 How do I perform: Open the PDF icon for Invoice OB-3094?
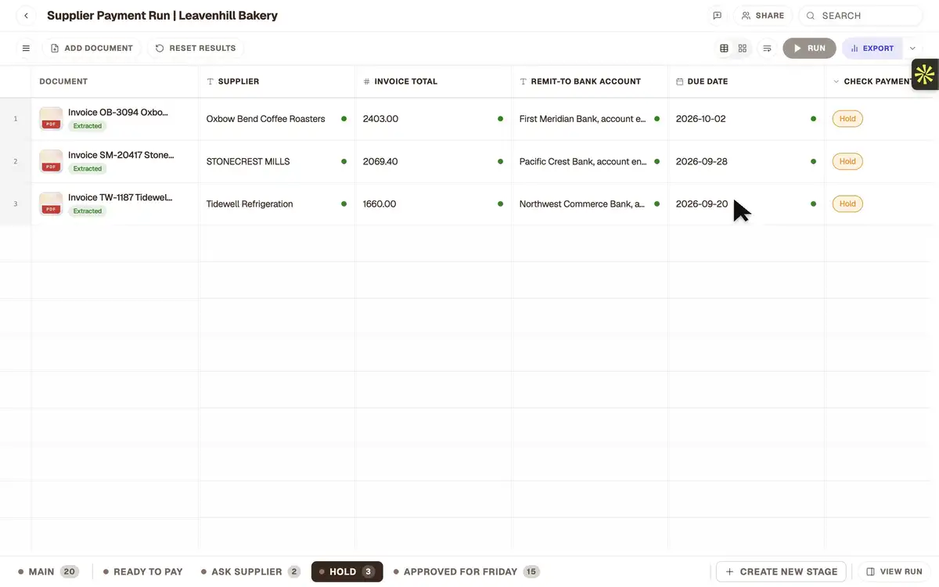(x=51, y=119)
